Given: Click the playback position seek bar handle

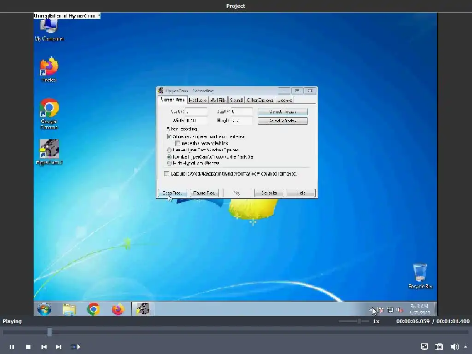Looking at the screenshot, I should coord(49,332).
